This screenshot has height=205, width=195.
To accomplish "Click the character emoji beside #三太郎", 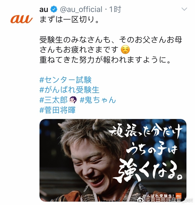I will click(73, 100).
